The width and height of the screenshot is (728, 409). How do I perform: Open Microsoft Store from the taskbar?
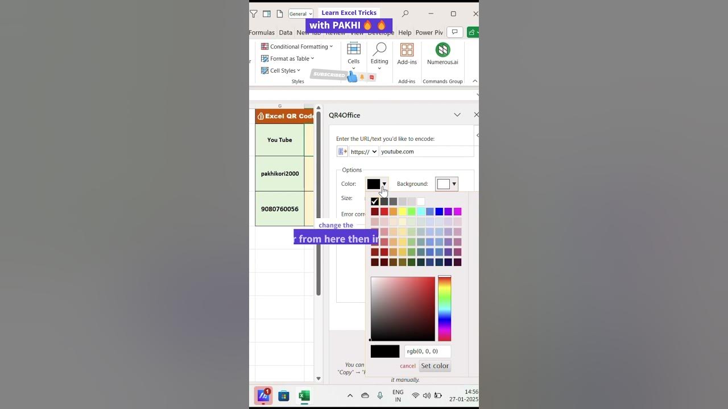coord(284,396)
